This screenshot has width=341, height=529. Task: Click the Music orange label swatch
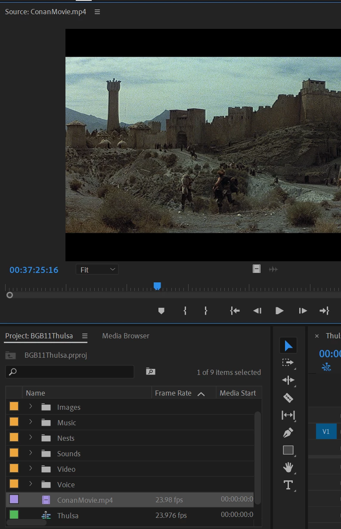tap(14, 422)
